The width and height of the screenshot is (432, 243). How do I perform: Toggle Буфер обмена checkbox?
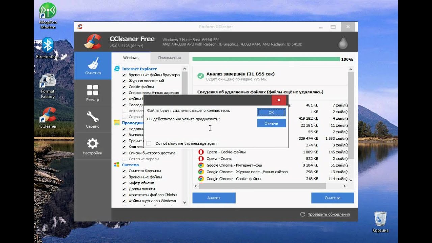124,183
